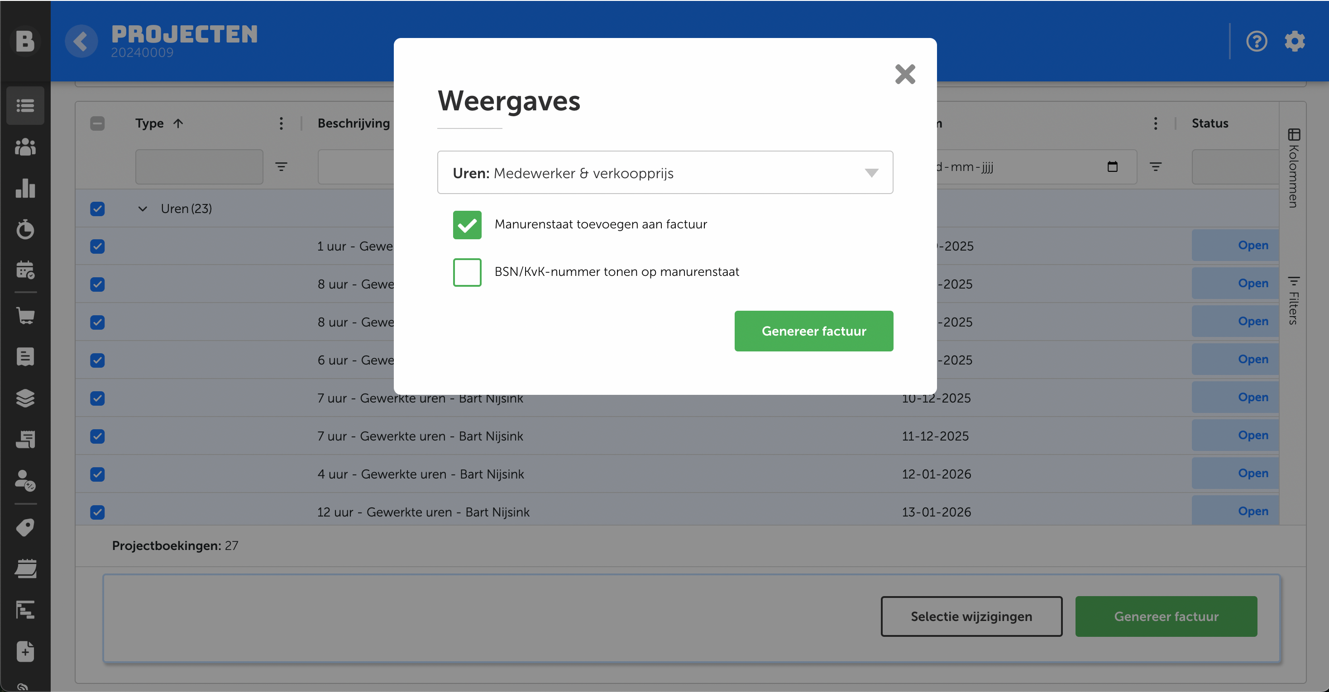Image resolution: width=1329 pixels, height=692 pixels.
Task: Click the Type column filter icon
Action: [x=281, y=166]
